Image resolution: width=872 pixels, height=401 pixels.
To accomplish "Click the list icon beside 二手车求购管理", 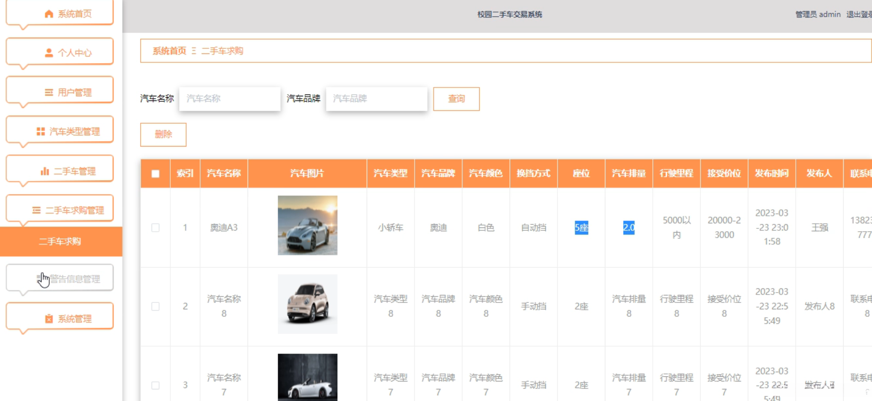I will click(36, 210).
